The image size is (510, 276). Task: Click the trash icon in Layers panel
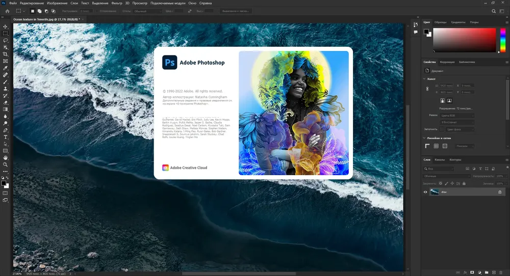click(x=501, y=272)
